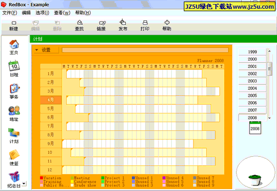Select year 2002 in the list

pyautogui.click(x=252, y=74)
